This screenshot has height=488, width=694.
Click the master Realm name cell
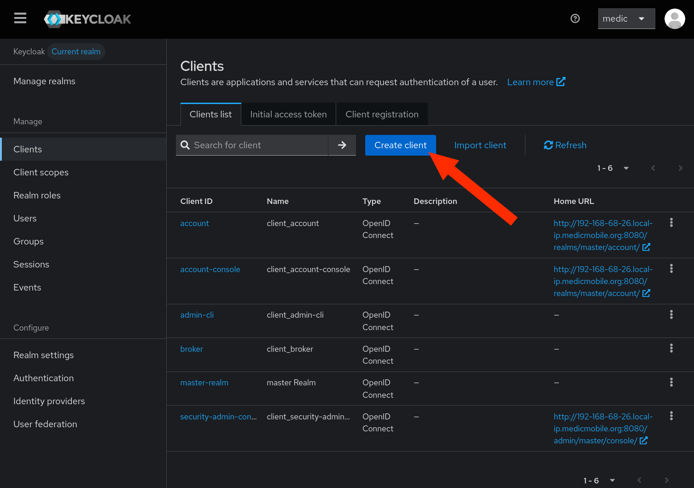click(291, 383)
